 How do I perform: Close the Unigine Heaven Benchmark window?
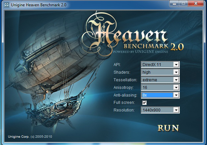click(196, 4)
